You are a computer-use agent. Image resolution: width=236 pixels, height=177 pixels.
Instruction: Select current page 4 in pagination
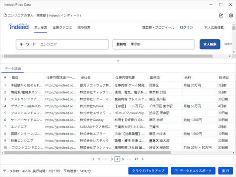(x=118, y=159)
